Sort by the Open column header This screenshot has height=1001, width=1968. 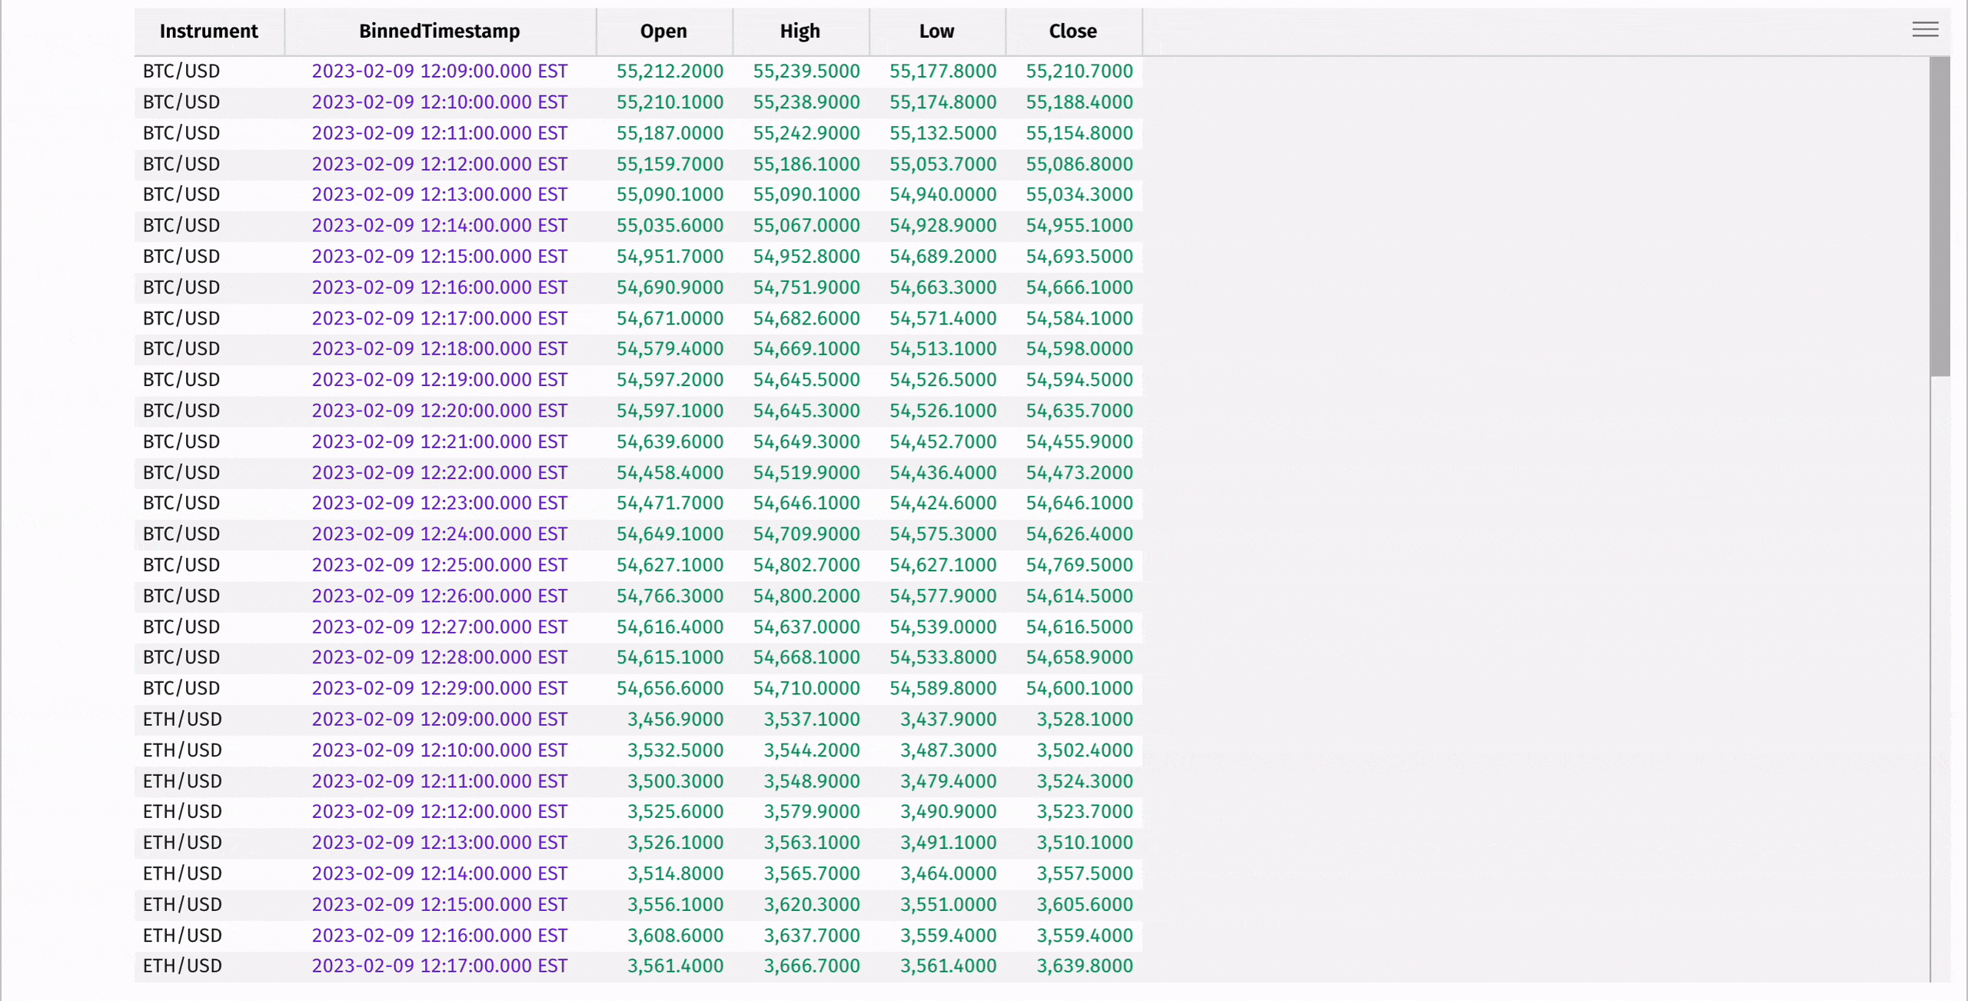coord(663,31)
